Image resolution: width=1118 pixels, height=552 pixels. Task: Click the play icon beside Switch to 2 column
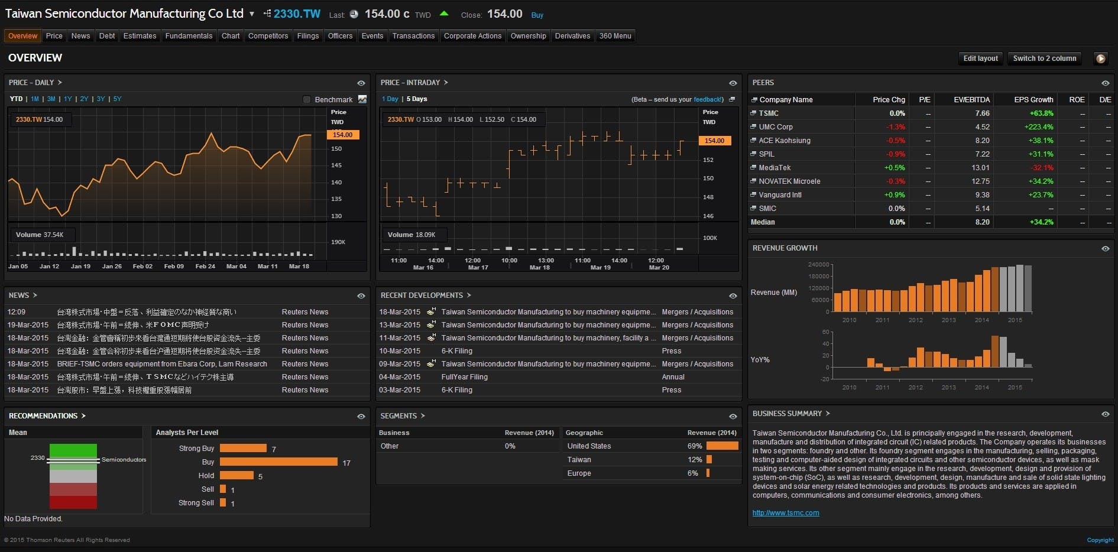[1100, 58]
